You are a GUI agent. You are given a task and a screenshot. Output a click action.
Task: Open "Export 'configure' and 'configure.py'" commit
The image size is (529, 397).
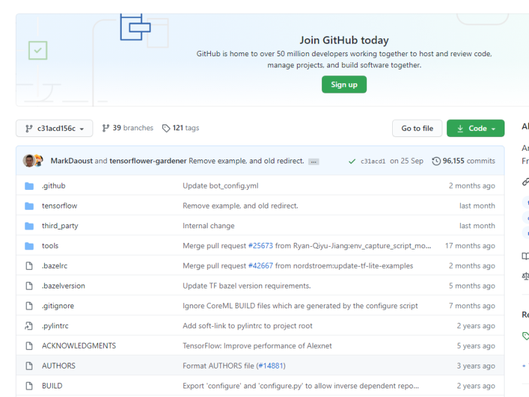click(x=301, y=386)
